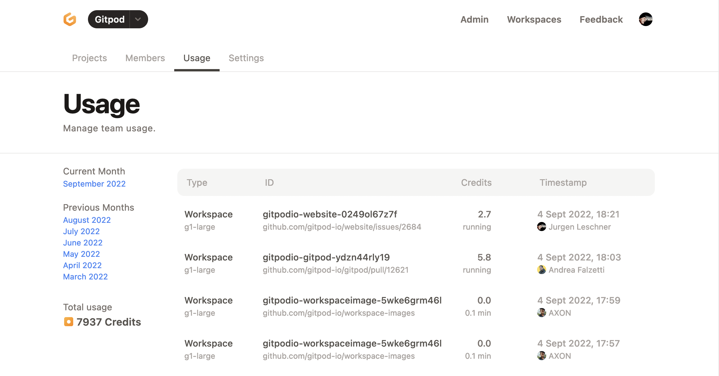719x376 pixels.
Task: Switch to the Projects tab
Action: 89,58
